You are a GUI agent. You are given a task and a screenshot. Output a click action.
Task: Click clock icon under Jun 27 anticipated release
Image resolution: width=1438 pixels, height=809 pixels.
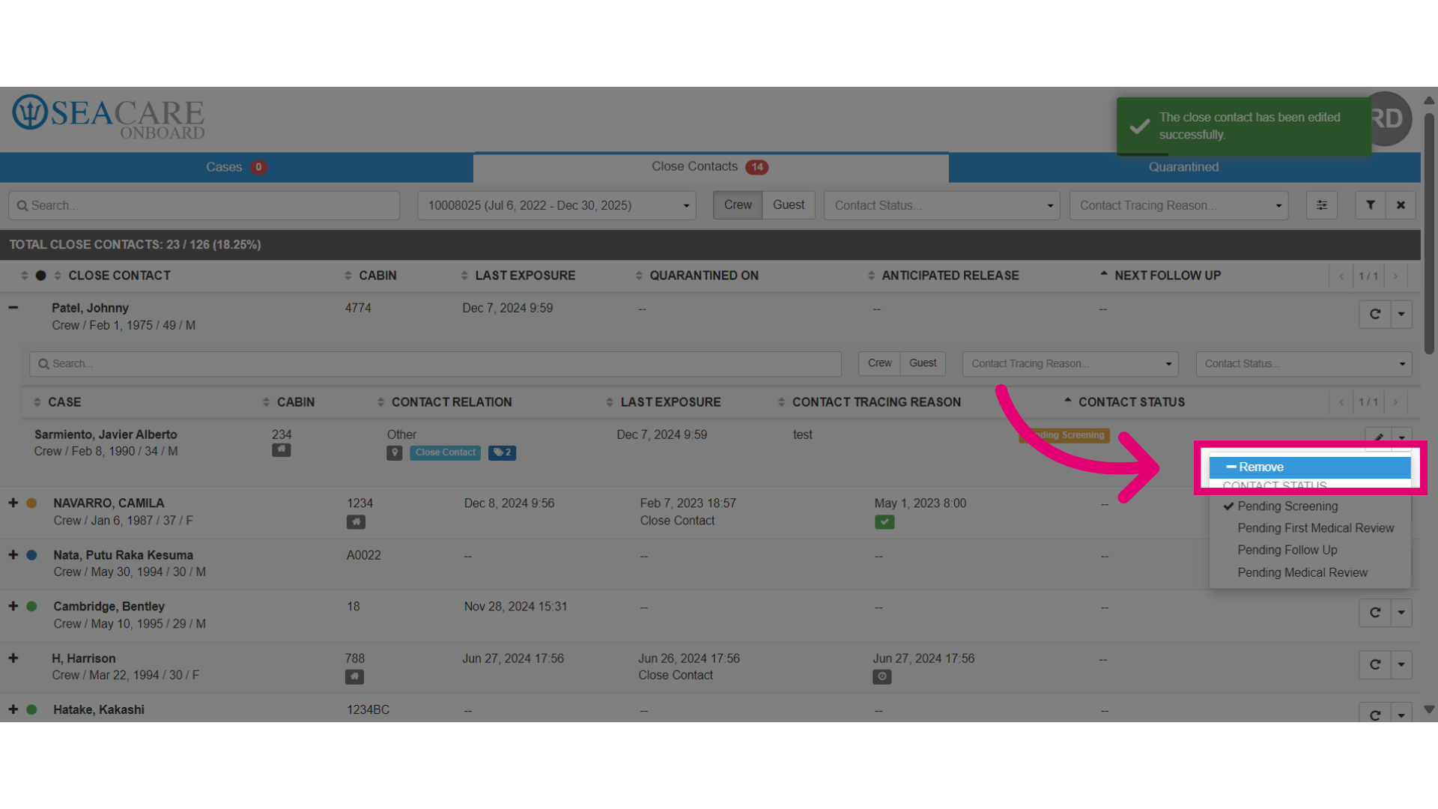coord(882,676)
